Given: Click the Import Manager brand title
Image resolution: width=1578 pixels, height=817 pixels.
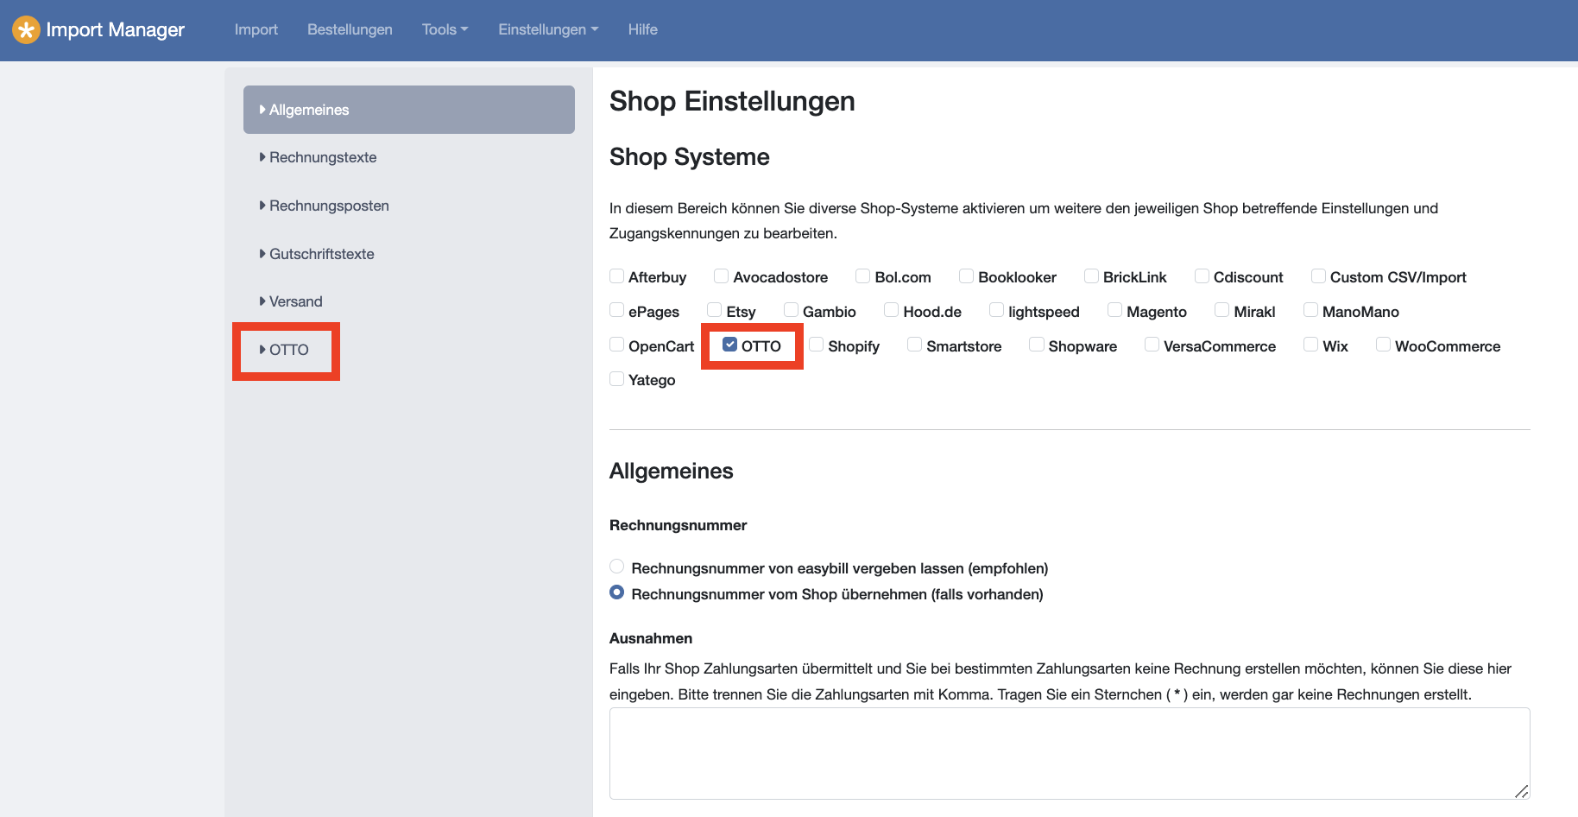Looking at the screenshot, I should click(x=115, y=29).
